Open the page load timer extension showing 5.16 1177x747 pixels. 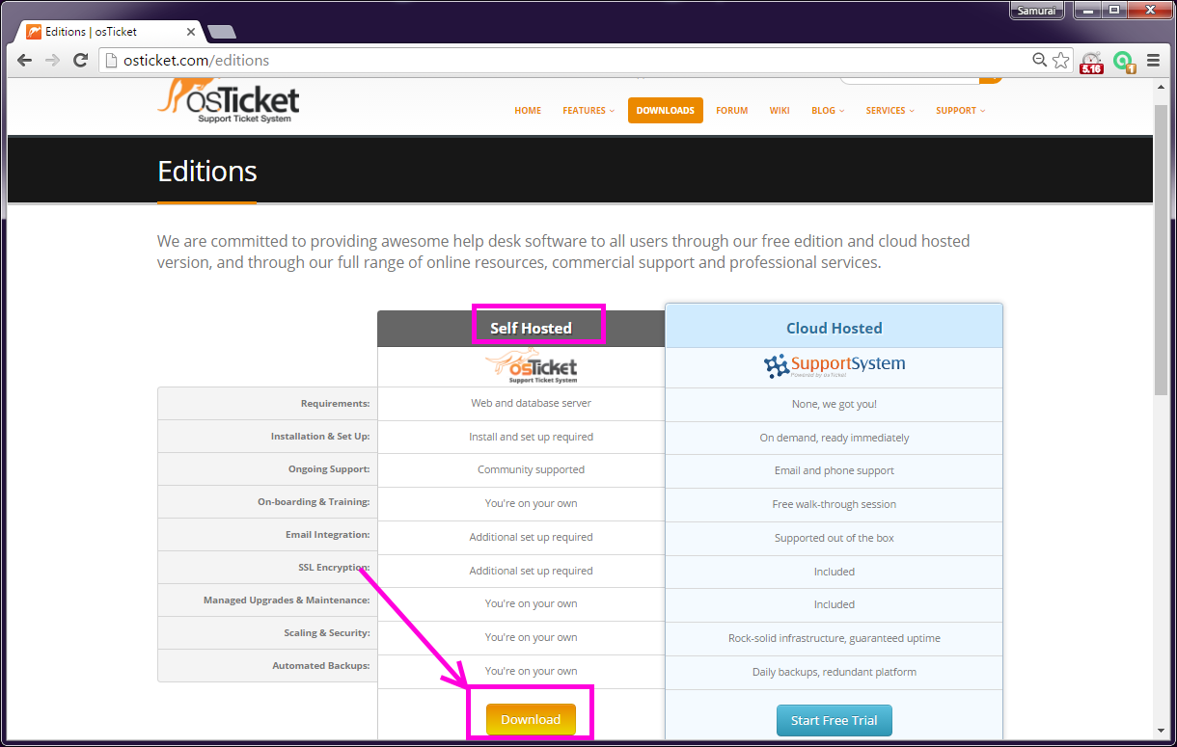tap(1091, 61)
